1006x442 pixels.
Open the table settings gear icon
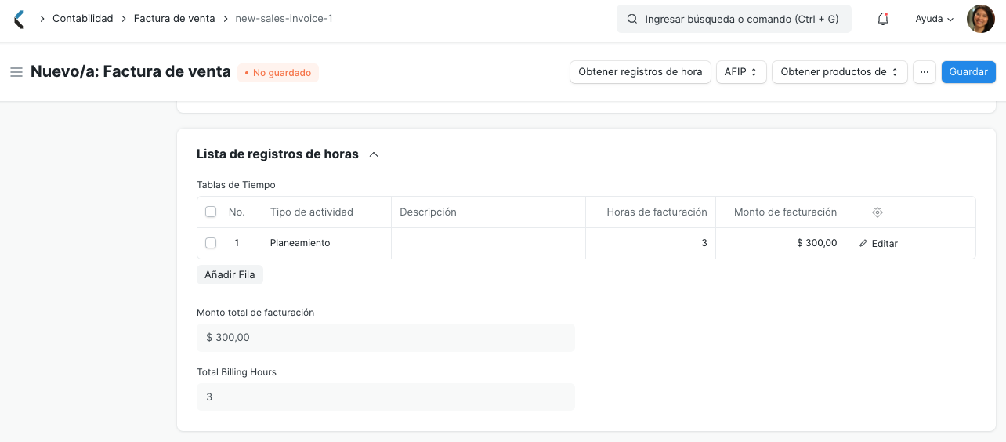click(x=878, y=212)
